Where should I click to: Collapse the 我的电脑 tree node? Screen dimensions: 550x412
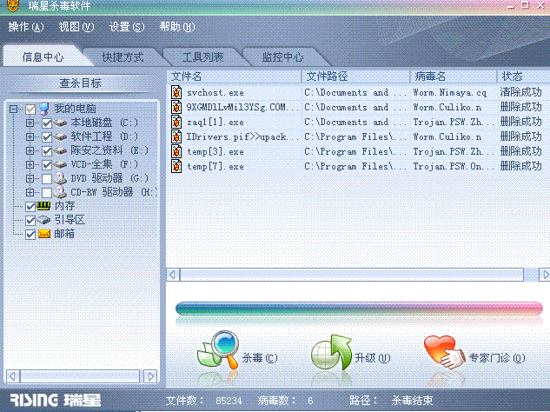[13, 109]
